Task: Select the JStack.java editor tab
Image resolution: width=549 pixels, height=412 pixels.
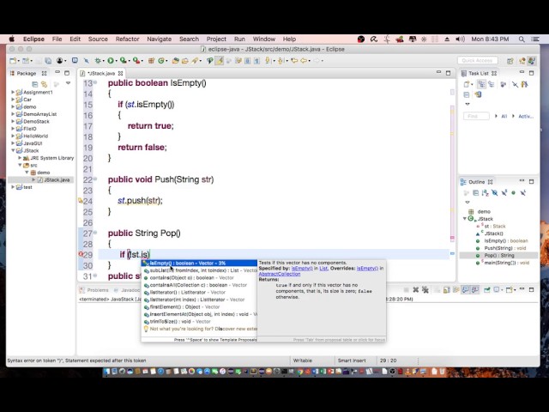Action: 101,73
